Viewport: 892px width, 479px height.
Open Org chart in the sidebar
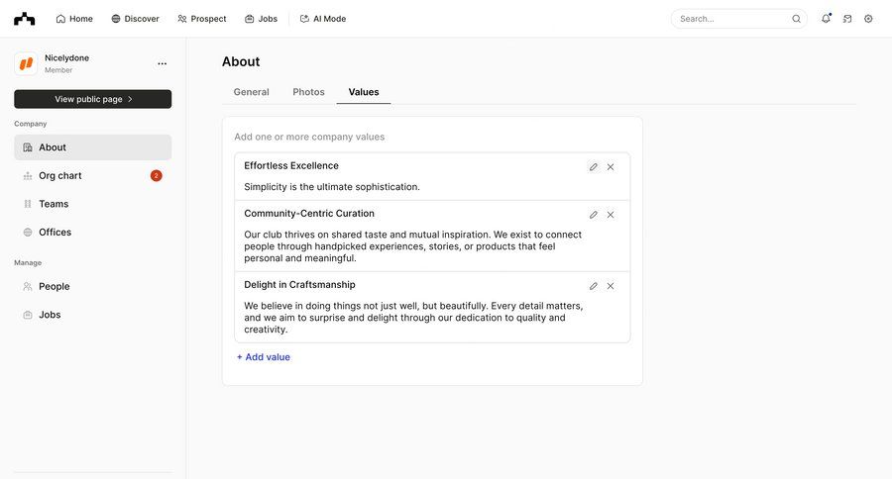point(60,176)
